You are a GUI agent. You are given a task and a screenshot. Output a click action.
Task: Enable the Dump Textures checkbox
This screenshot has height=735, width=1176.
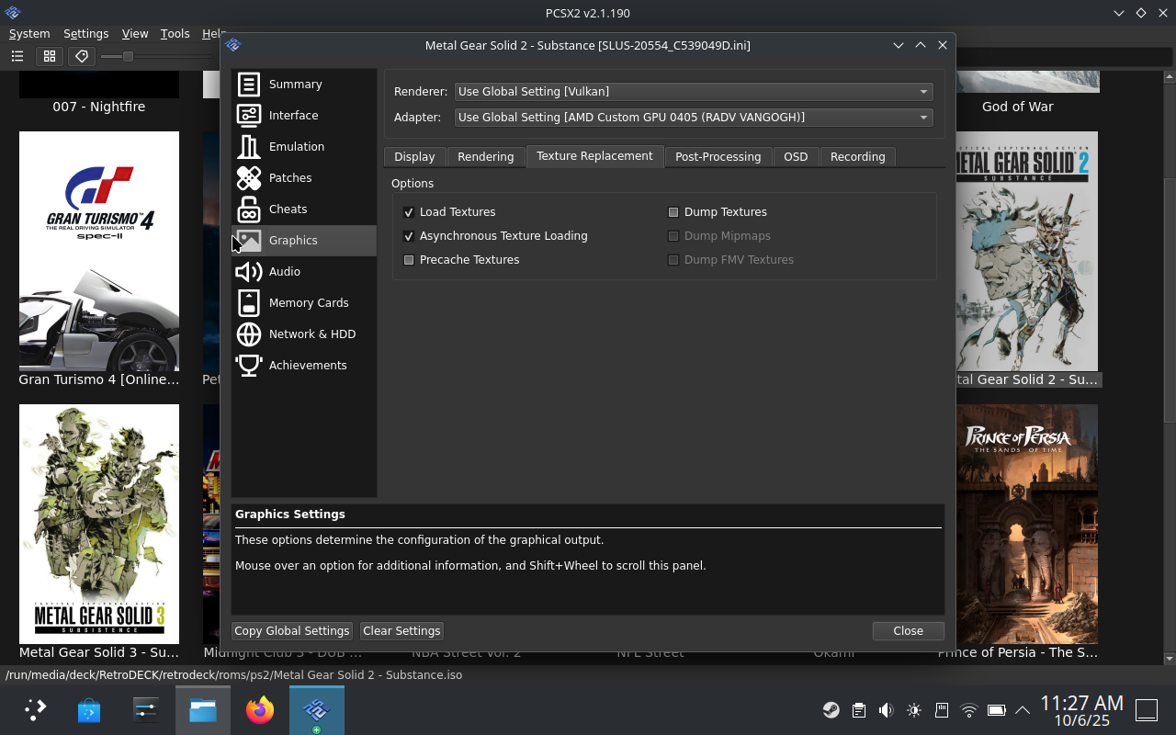click(x=673, y=212)
